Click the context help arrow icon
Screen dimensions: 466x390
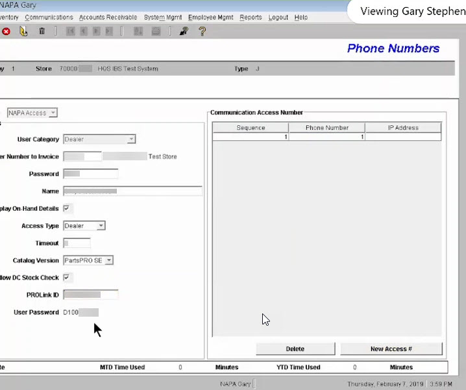point(184,31)
